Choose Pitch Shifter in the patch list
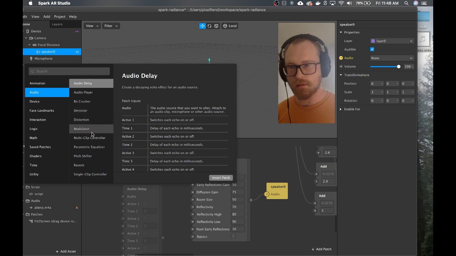Image resolution: width=456 pixels, height=256 pixels. tap(91, 156)
